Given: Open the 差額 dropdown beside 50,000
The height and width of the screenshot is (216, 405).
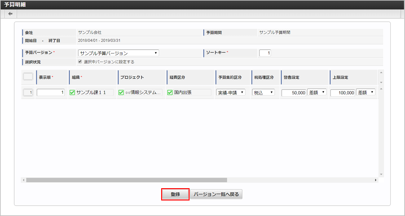Looking at the screenshot, I should click(x=317, y=92).
